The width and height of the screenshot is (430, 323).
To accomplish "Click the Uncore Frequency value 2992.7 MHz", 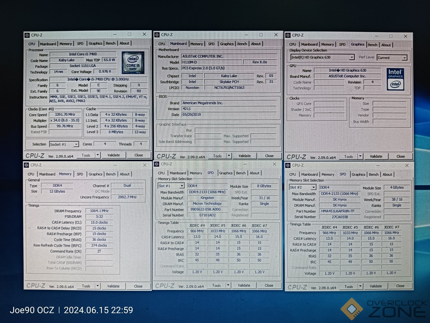I will (x=127, y=197).
